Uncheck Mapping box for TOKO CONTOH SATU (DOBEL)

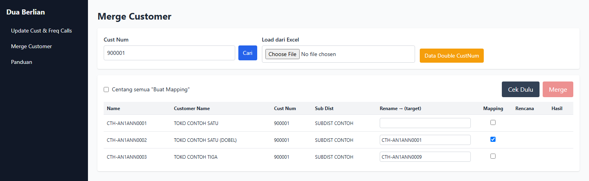tap(493, 139)
